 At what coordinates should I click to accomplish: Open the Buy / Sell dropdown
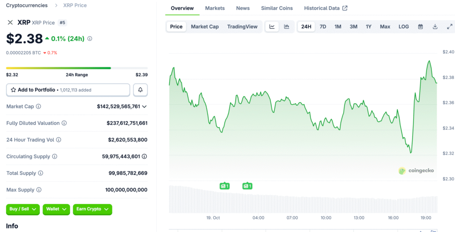23,209
